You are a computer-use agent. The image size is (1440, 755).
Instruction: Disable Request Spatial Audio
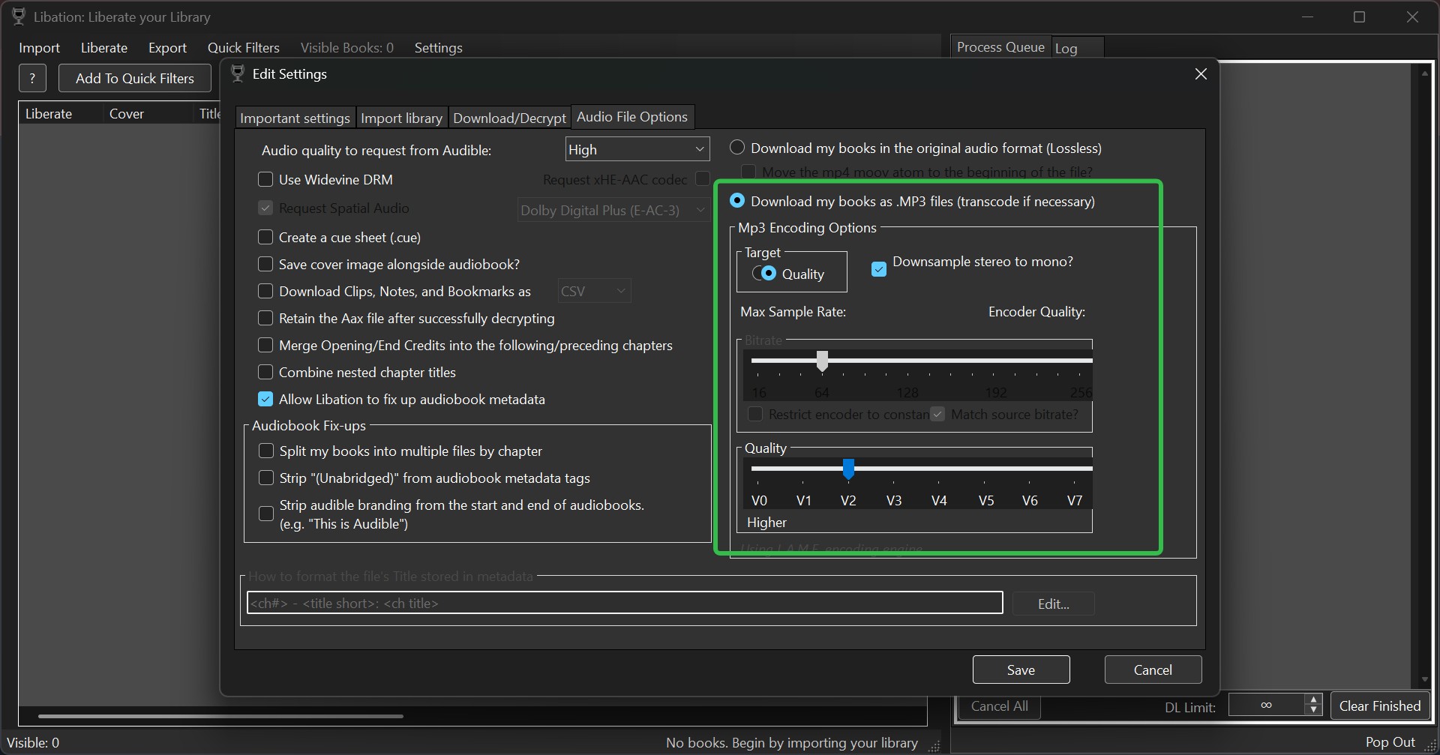(265, 208)
